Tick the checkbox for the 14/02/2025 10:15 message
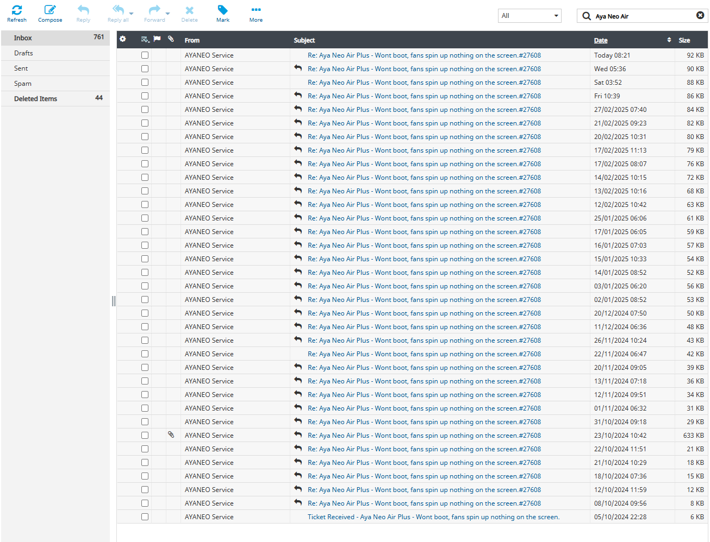The image size is (710, 542). pyautogui.click(x=145, y=177)
